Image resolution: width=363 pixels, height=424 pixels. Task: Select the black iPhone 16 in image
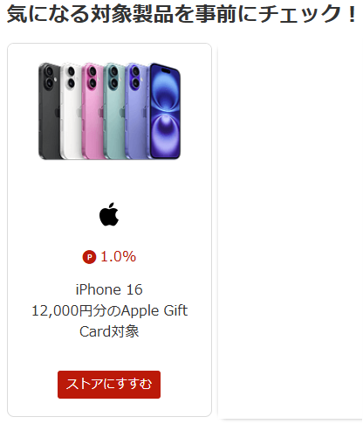click(50, 111)
